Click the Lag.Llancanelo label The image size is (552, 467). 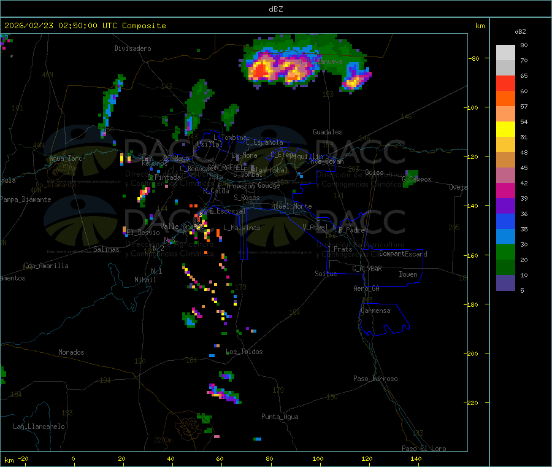click(39, 426)
